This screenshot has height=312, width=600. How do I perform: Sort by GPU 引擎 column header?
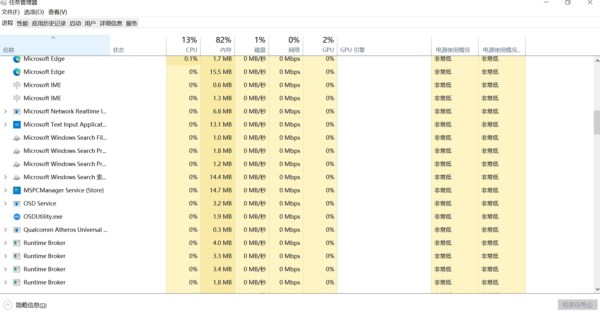[x=384, y=45]
